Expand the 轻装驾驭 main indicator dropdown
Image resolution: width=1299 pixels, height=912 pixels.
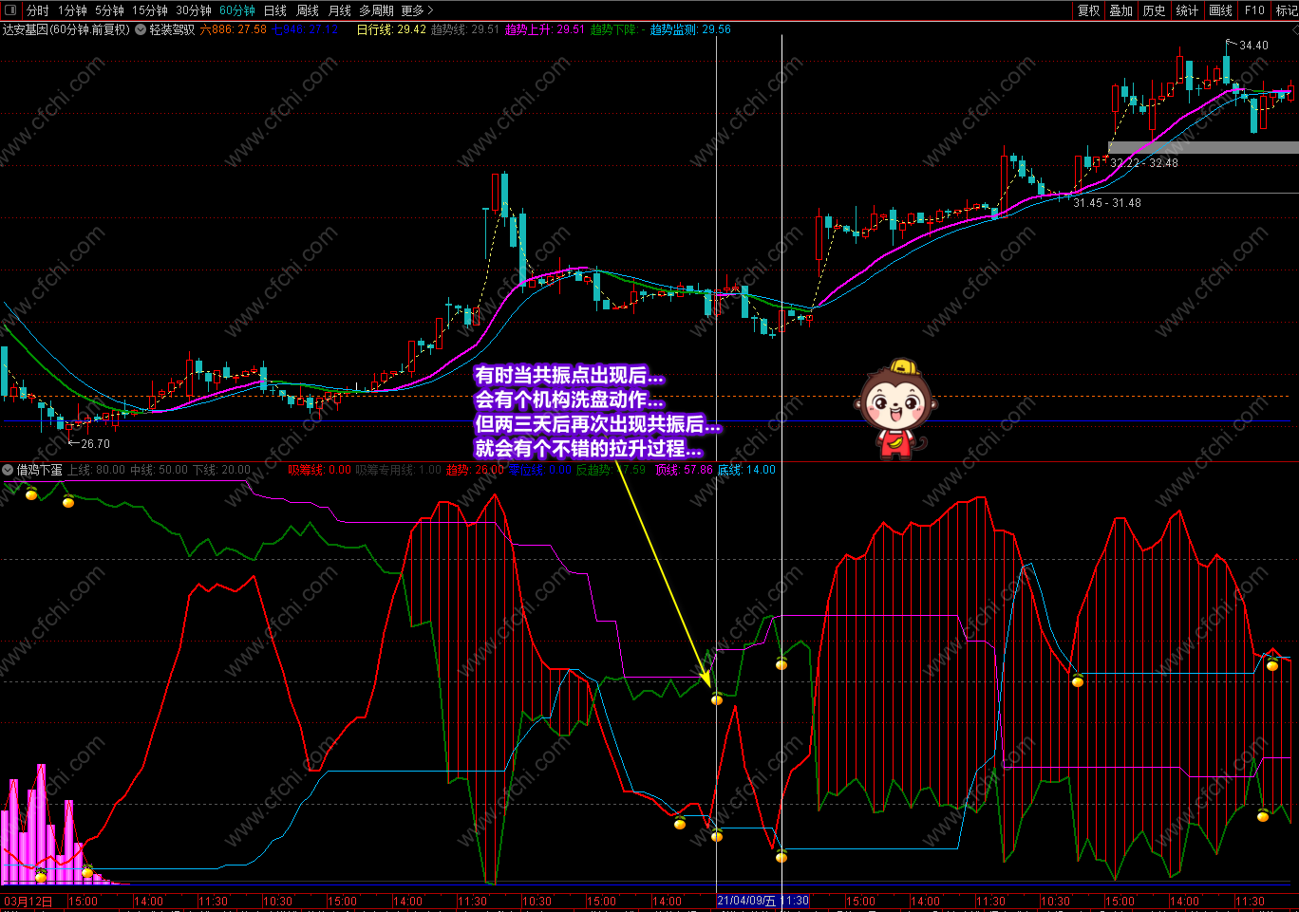pyautogui.click(x=141, y=29)
